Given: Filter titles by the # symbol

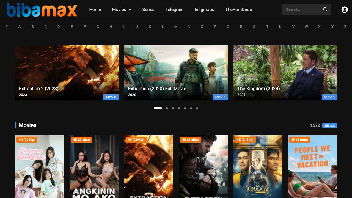Looking at the screenshot, I should tap(7, 27).
